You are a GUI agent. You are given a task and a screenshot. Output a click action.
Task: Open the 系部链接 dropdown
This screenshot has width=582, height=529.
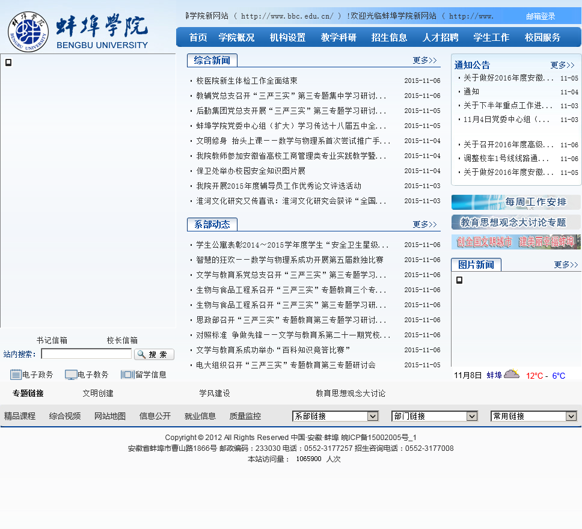(335, 416)
